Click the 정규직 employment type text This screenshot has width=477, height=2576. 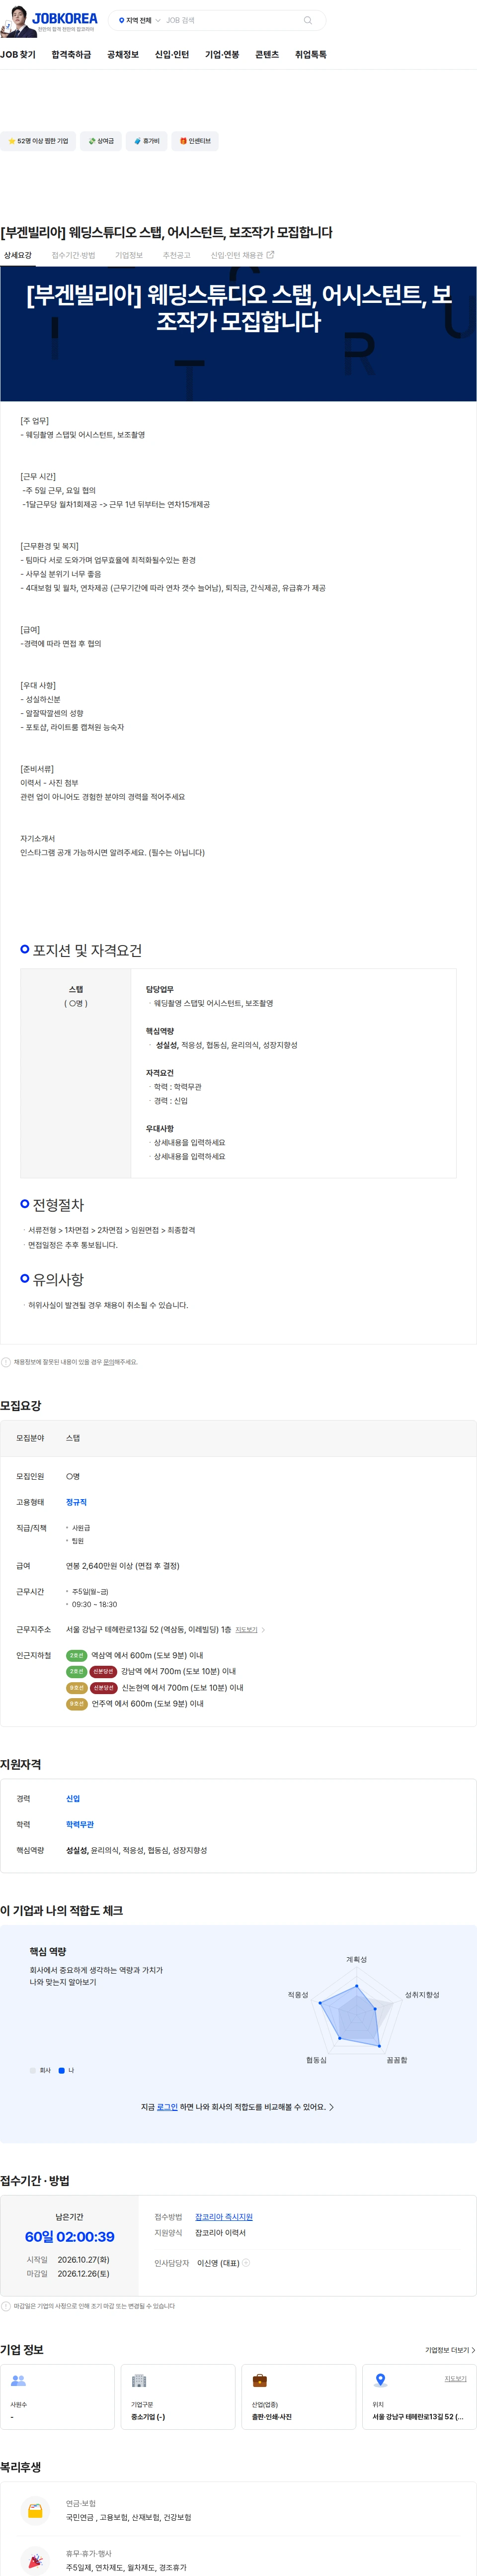[x=76, y=1502]
